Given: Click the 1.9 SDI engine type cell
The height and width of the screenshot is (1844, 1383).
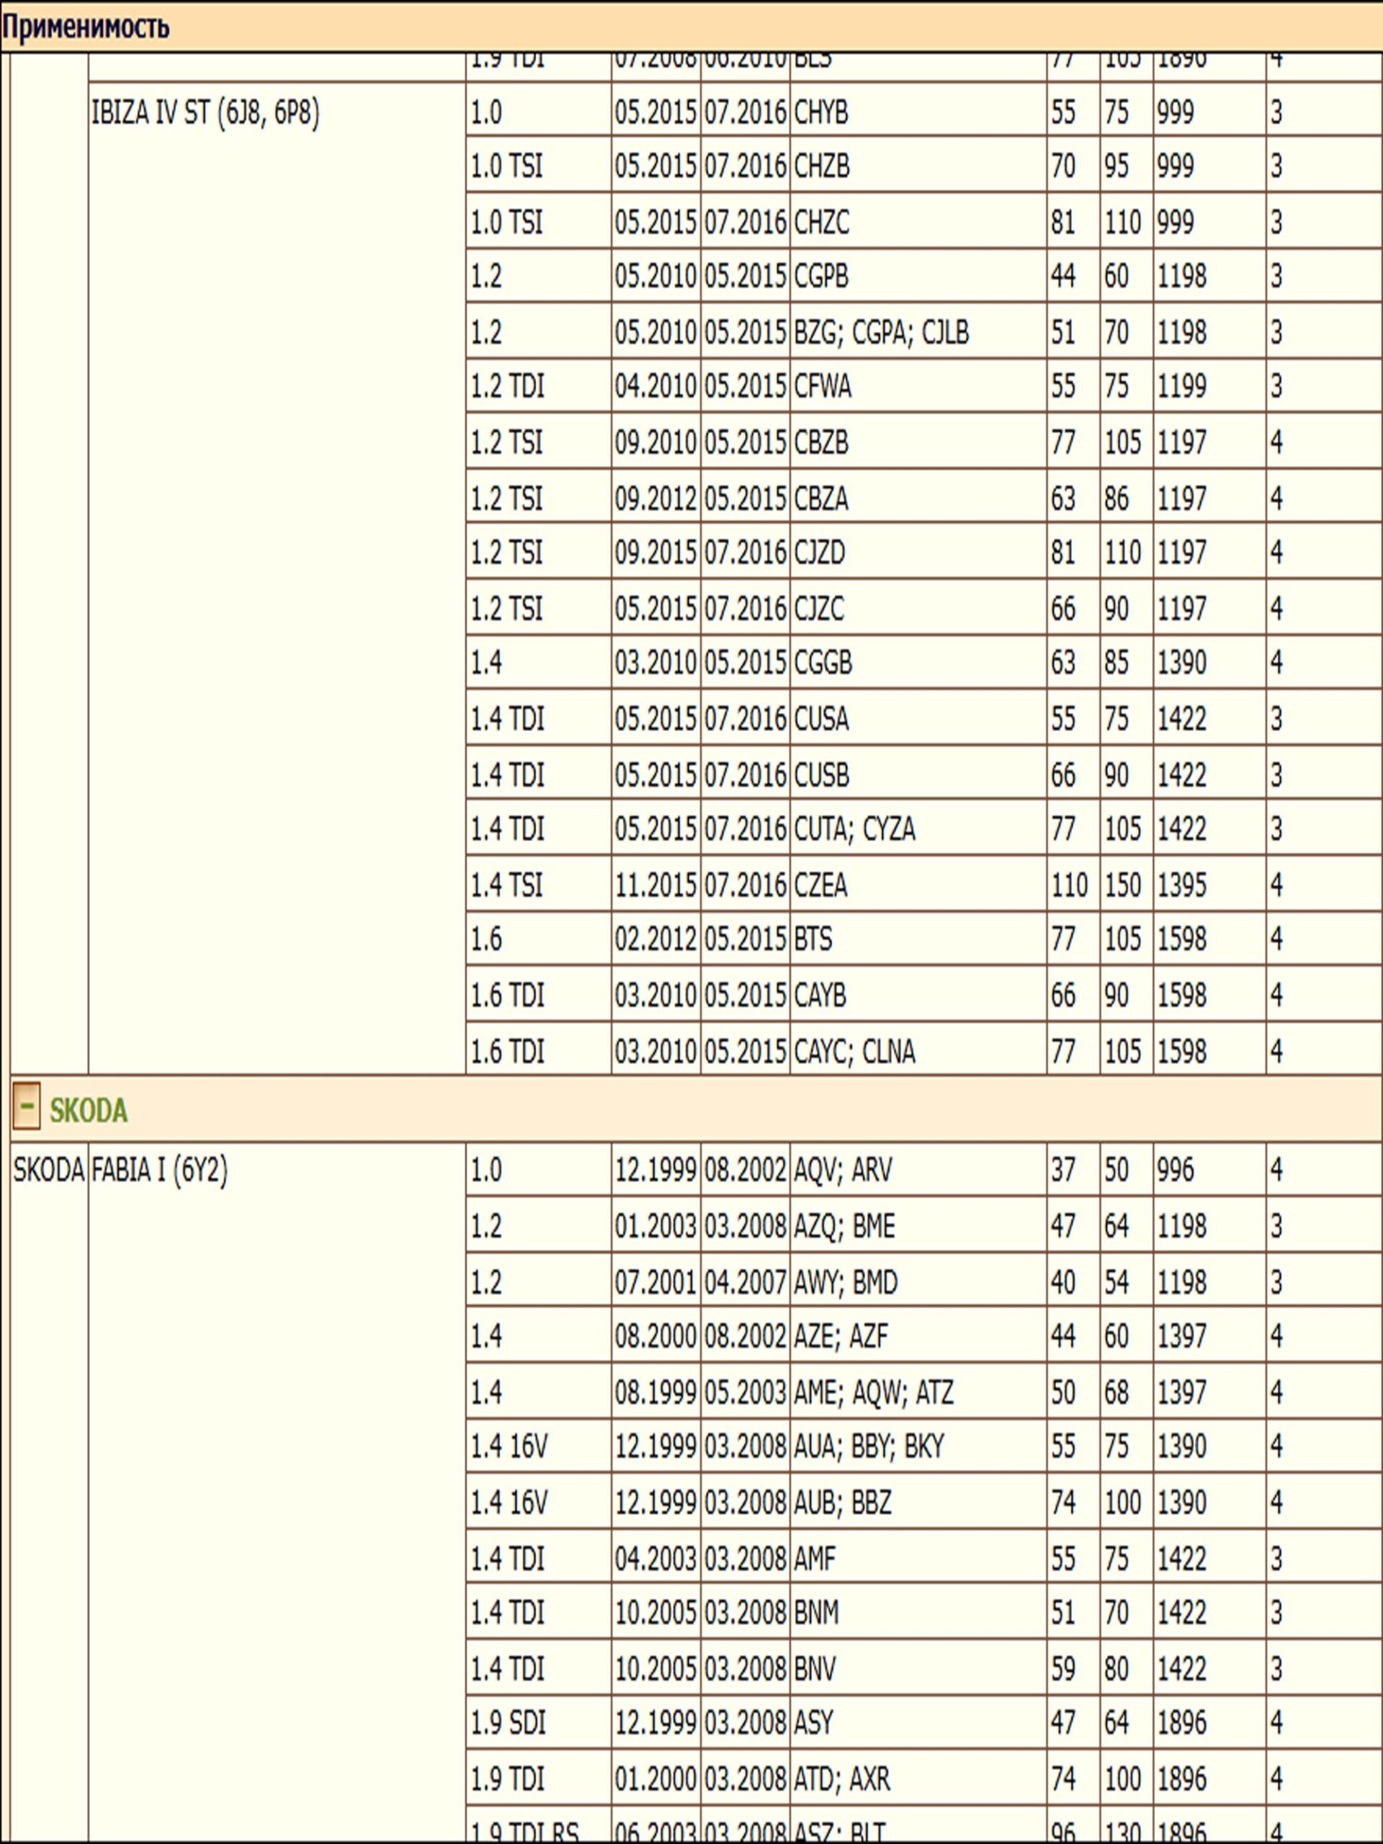Looking at the screenshot, I should 508,1722.
